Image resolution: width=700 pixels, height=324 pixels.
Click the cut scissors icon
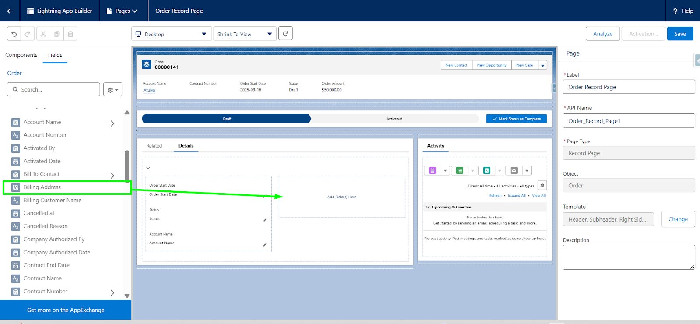(43, 34)
